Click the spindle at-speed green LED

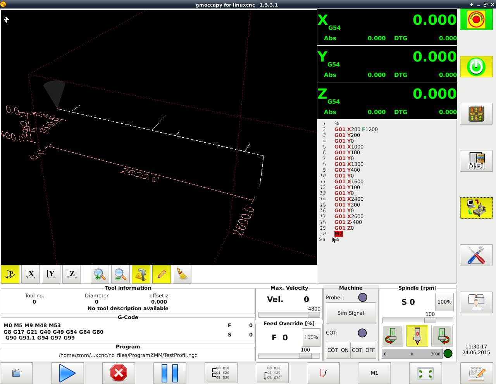[448, 353]
